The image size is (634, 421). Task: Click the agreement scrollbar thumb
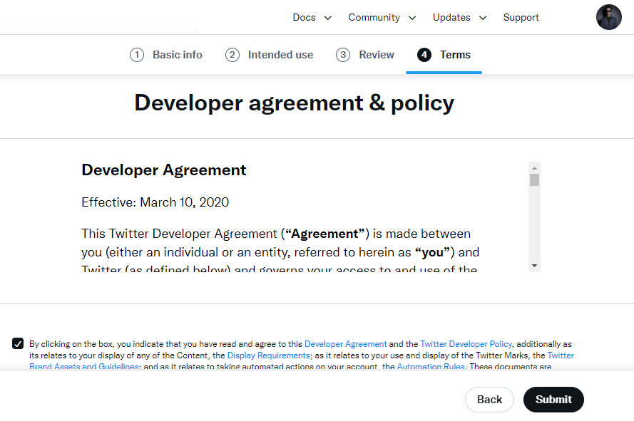(x=535, y=180)
